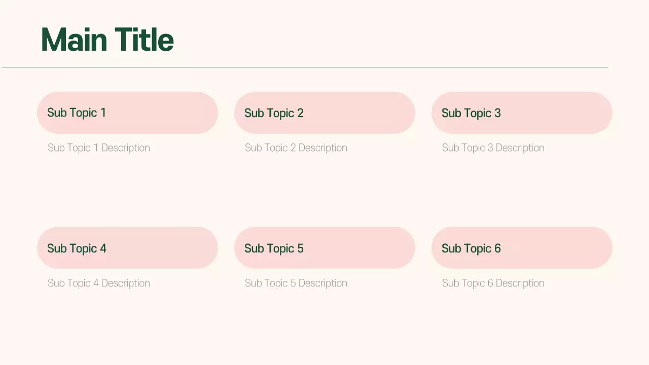Click the Sub Topic 5 Description placeholder
Viewport: 649px width, 365px height.
point(296,283)
